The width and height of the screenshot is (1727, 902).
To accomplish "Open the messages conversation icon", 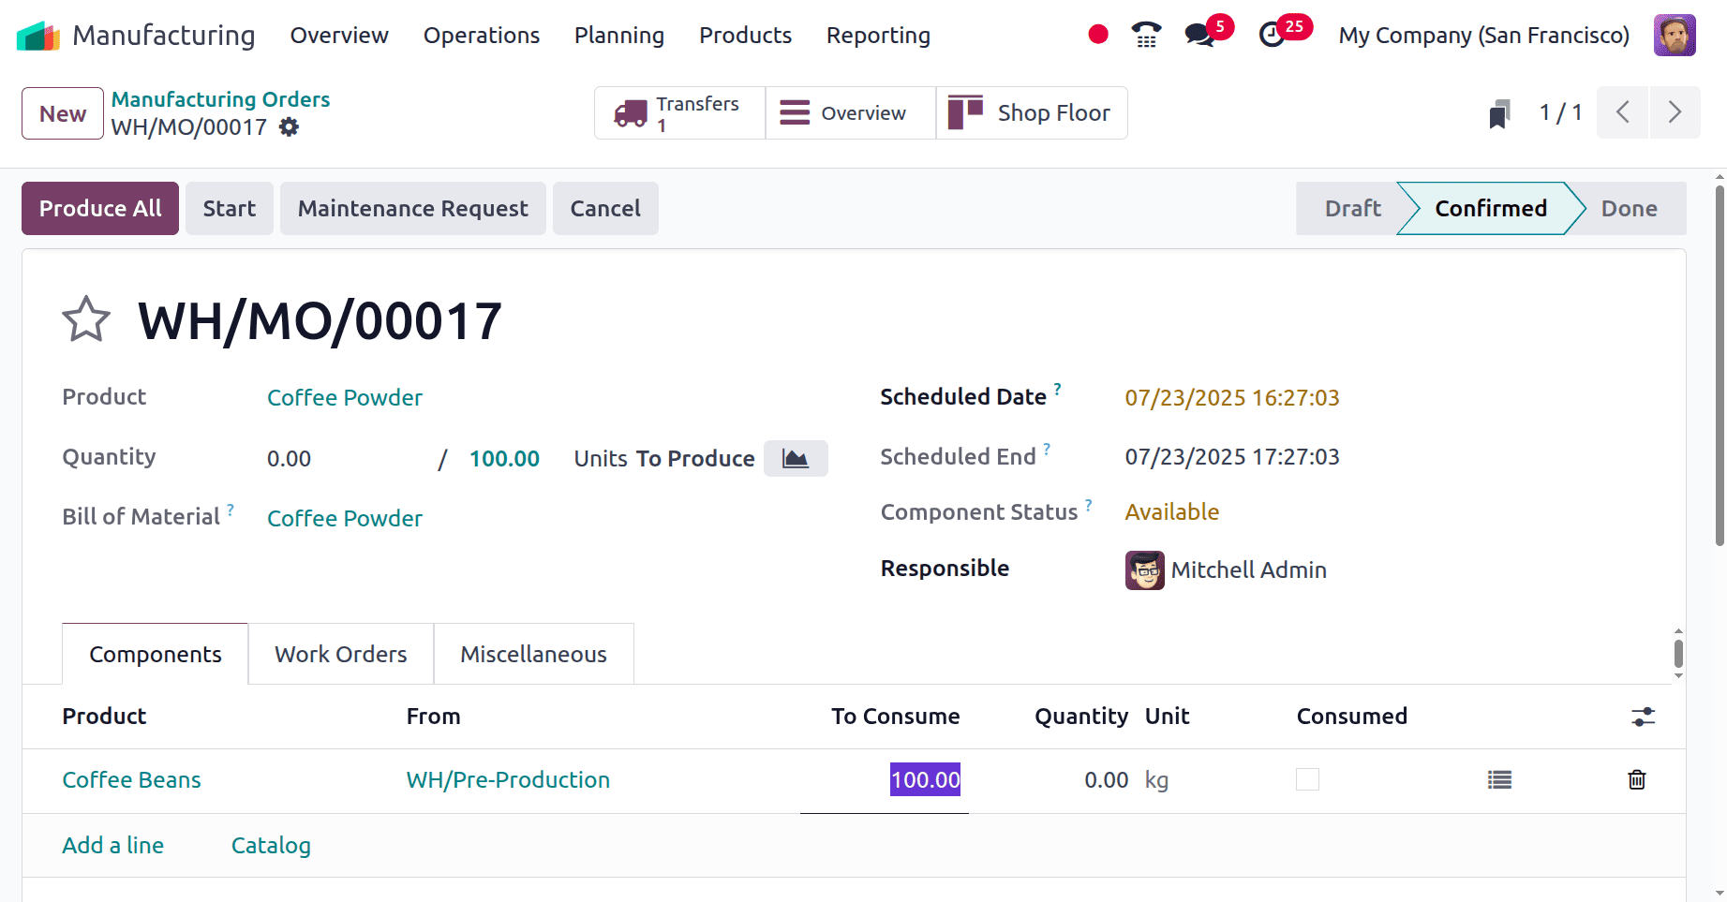I will pos(1198,36).
